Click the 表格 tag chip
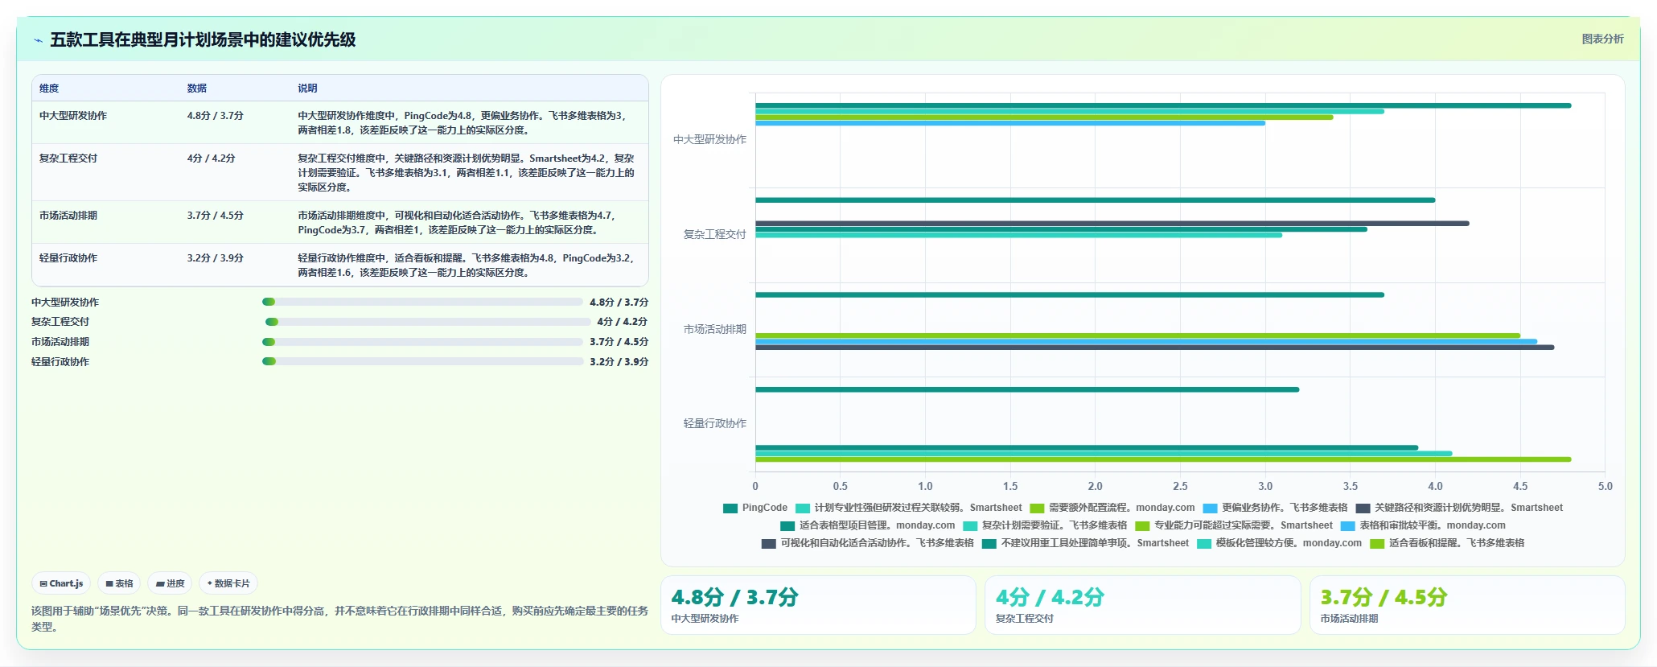The width and height of the screenshot is (1657, 667). [119, 583]
